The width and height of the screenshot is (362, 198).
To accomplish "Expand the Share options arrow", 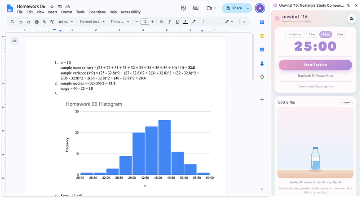I will 248,8.
